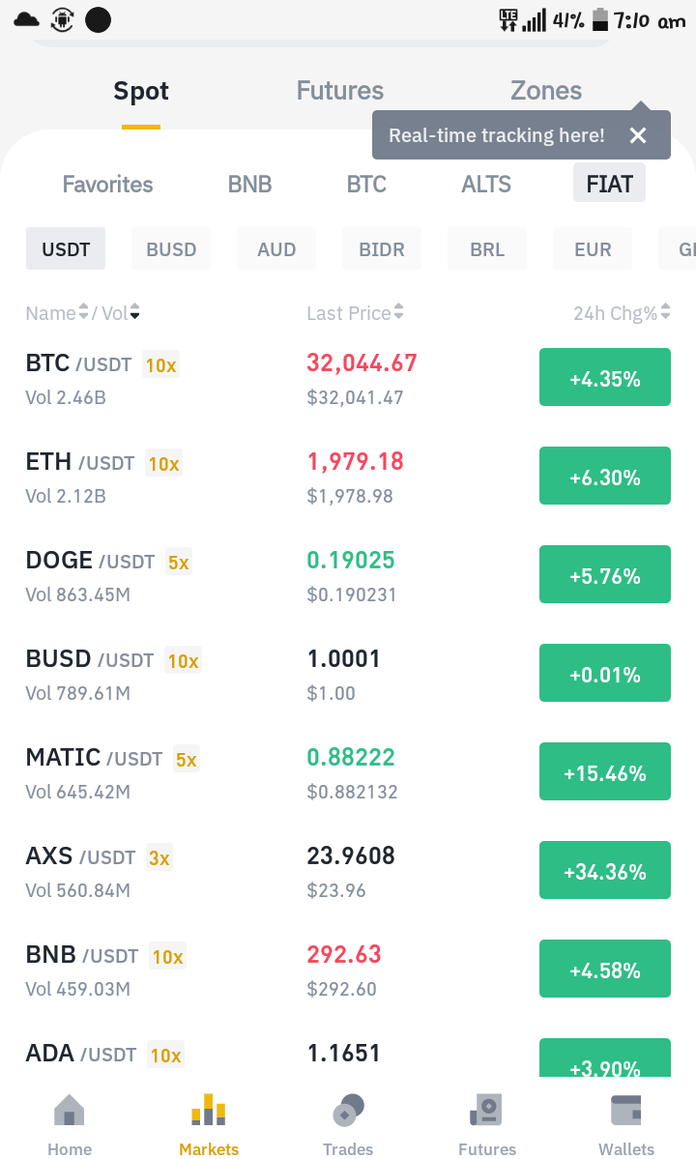Sort list by Vol arrows

(x=134, y=312)
